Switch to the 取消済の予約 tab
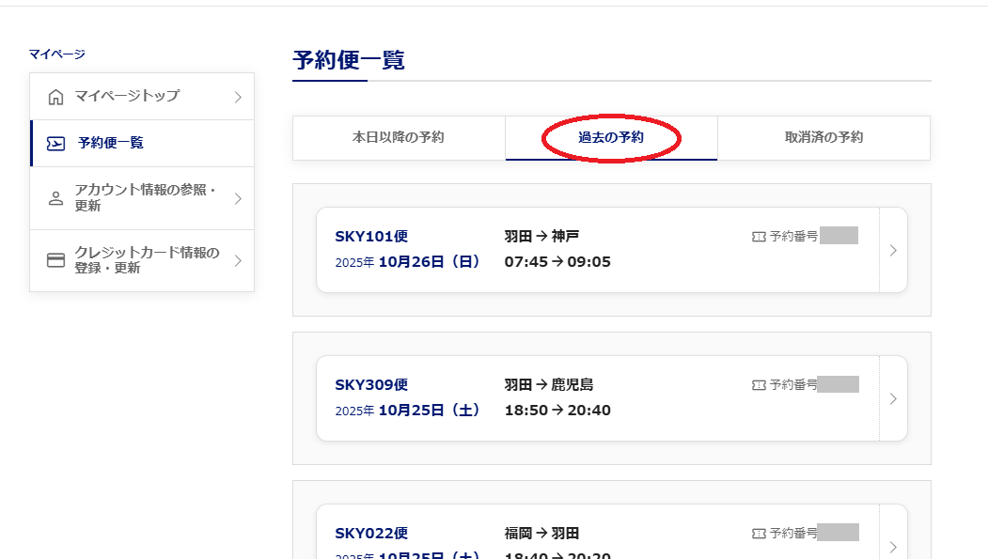The width and height of the screenshot is (988, 559). 823,138
